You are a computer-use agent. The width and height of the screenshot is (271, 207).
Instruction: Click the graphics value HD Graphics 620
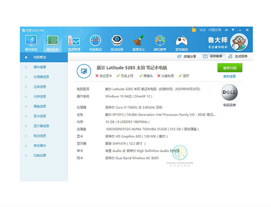[x=136, y=137]
